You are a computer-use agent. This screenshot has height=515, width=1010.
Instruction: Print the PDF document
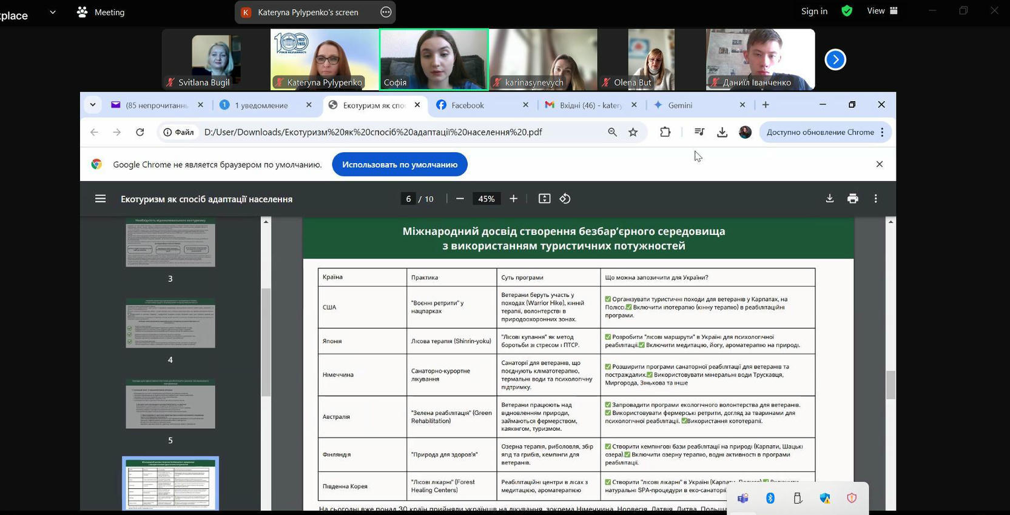tap(852, 199)
